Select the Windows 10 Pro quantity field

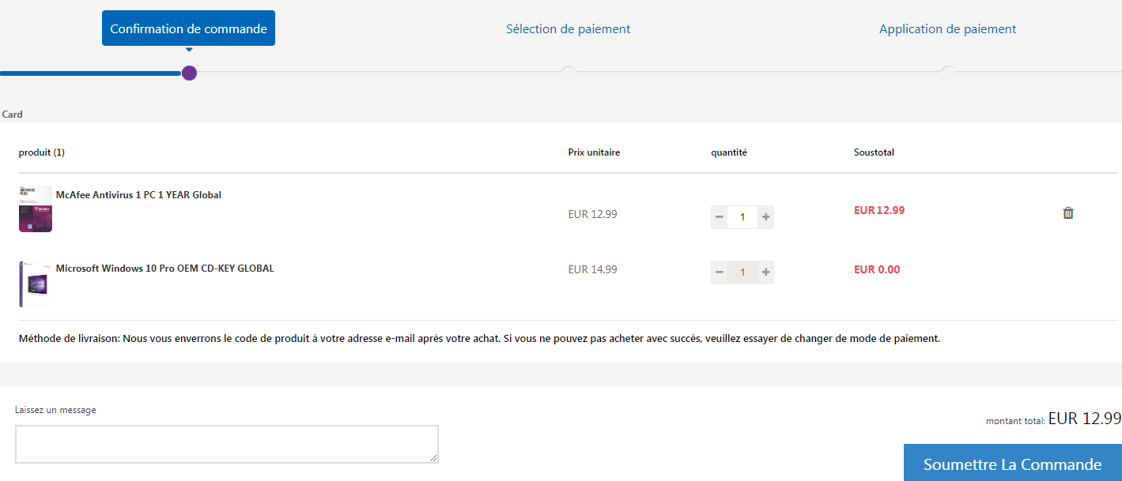(x=742, y=272)
